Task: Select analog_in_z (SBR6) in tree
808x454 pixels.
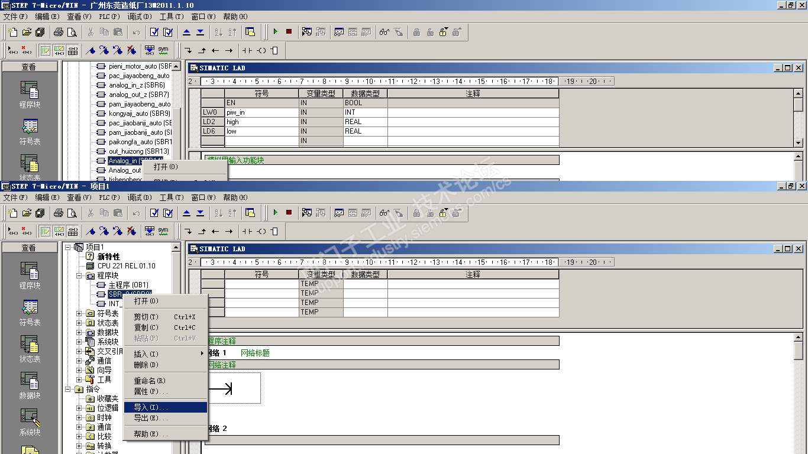Action: tap(137, 85)
